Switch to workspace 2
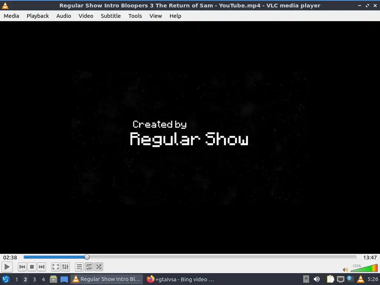Viewport: 380px width, 285px height. (x=26, y=279)
